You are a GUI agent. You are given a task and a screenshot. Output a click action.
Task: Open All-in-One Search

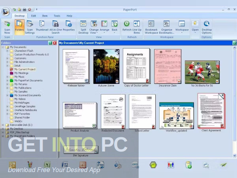(55, 27)
